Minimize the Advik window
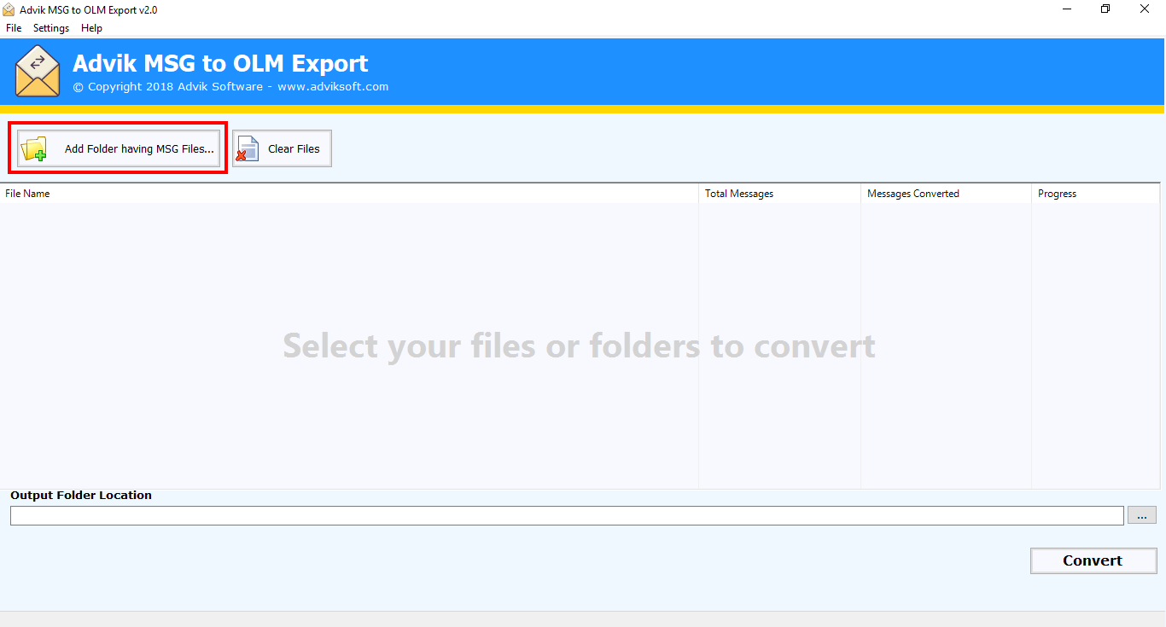Screen dimensions: 1166x627 tap(1067, 9)
